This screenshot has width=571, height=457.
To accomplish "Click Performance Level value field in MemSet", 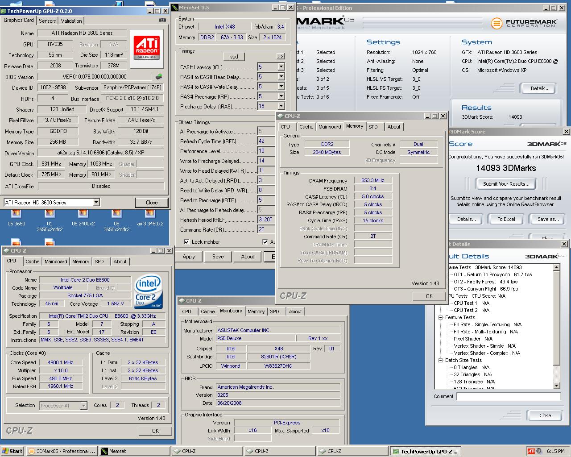I will pos(266,151).
